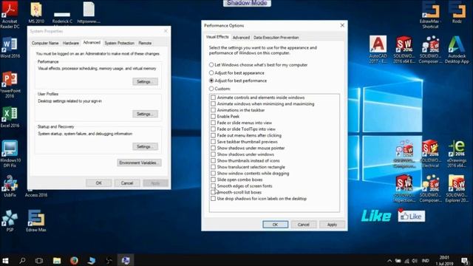
Task: Switch to Visual Effects tab
Action: click(217, 37)
